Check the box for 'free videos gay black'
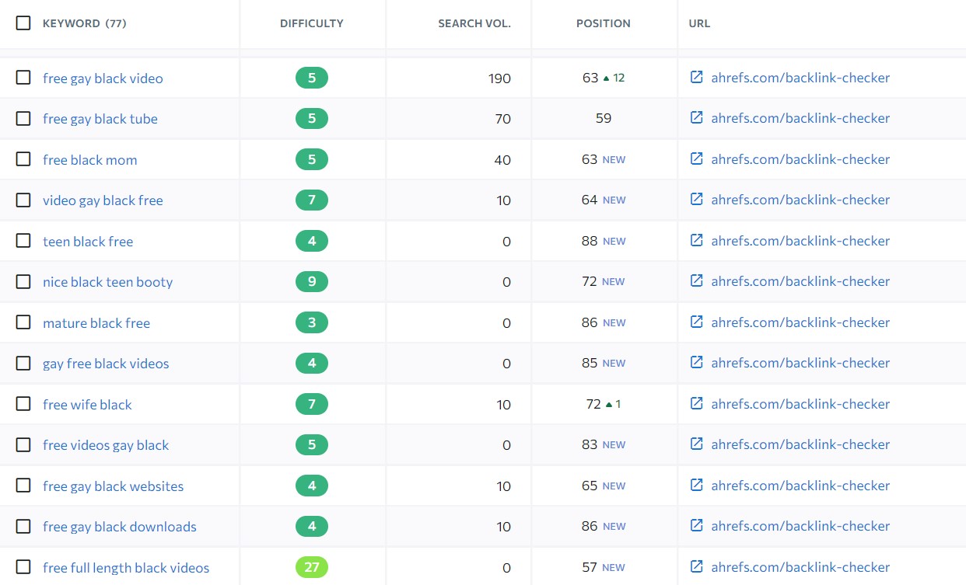966x585 pixels. (x=23, y=444)
